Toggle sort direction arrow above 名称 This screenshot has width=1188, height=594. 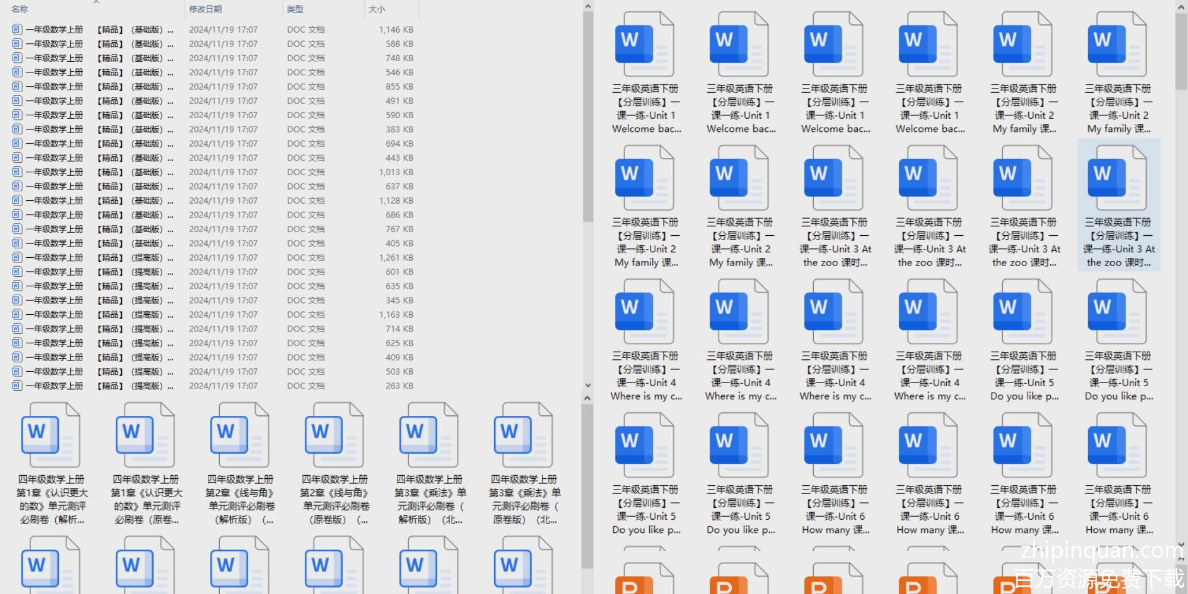point(96,2)
